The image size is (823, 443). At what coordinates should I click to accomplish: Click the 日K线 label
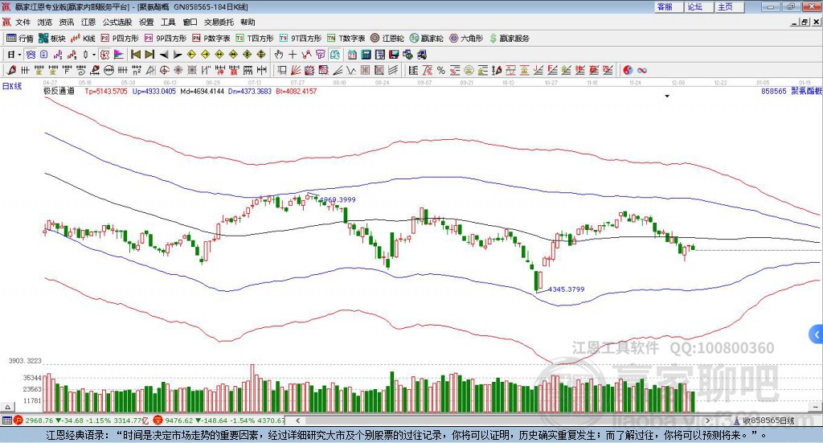12,86
